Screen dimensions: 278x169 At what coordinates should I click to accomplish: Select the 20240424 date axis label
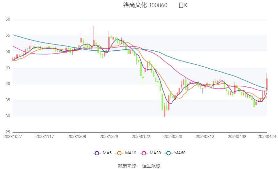[267, 137]
